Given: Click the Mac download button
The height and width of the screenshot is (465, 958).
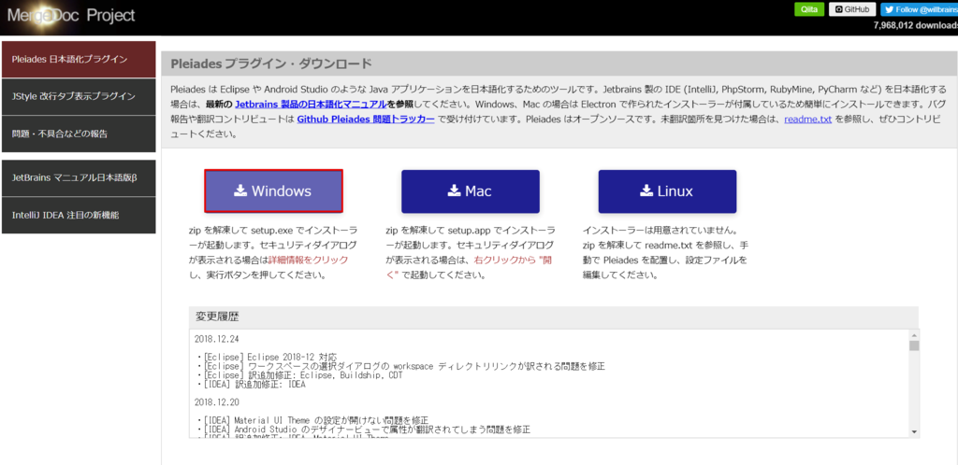Looking at the screenshot, I should [x=471, y=190].
